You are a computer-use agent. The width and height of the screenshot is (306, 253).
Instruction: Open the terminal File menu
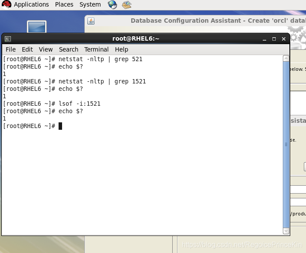[x=10, y=49]
